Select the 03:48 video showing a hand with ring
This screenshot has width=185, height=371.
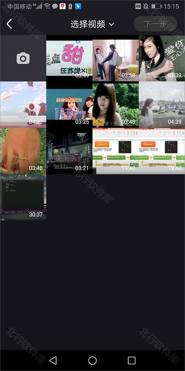[x=23, y=151]
